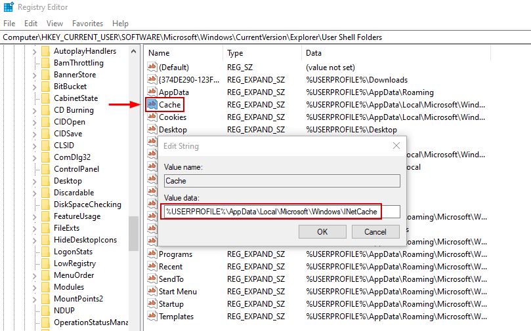531x331 pixels.
Task: Close the Edit String dialog
Action: pyautogui.click(x=396, y=146)
